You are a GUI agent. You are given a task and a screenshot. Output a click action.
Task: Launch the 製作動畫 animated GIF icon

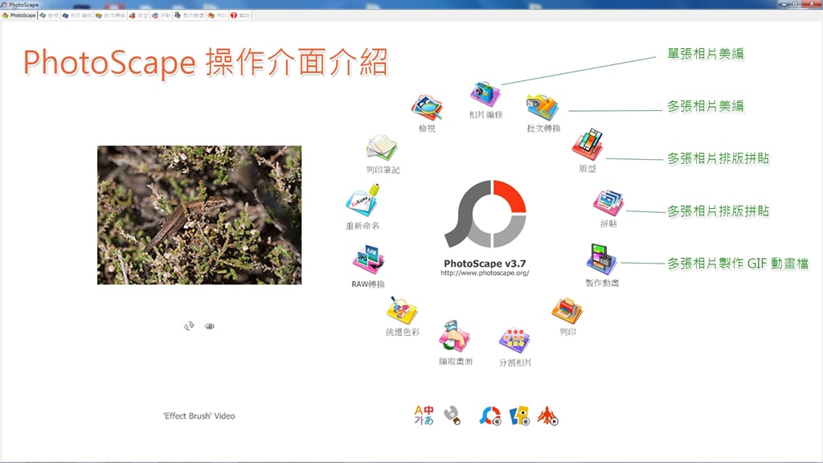601,260
